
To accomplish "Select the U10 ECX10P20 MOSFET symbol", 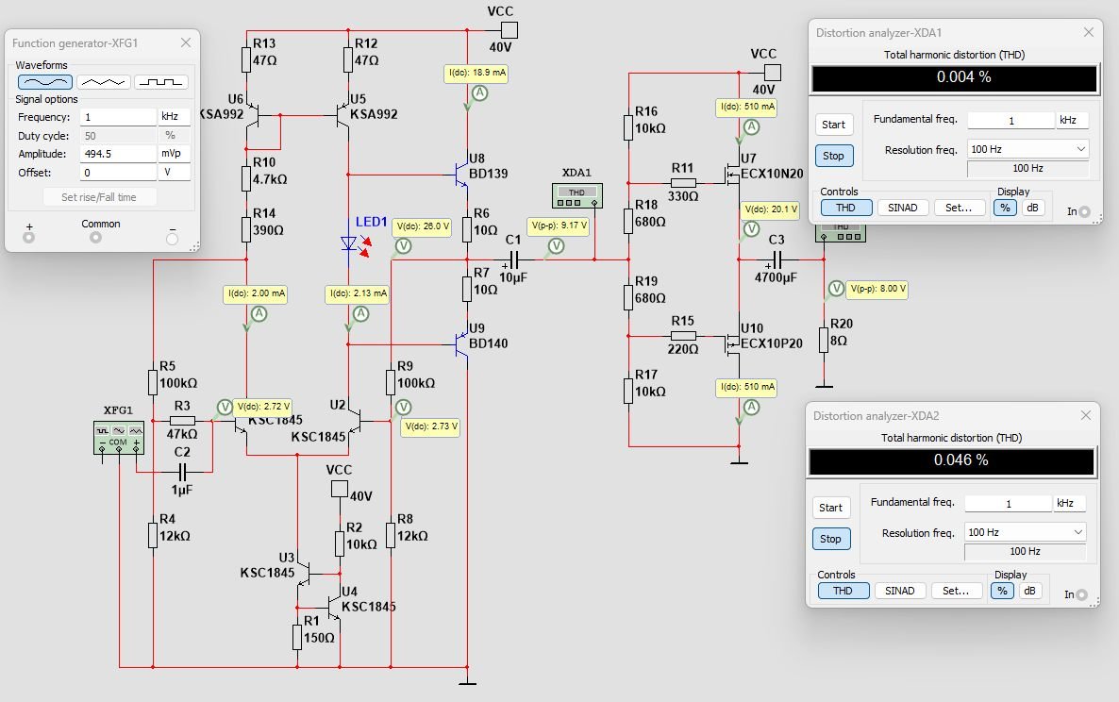I will click(733, 343).
